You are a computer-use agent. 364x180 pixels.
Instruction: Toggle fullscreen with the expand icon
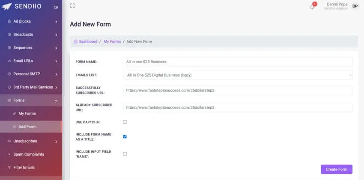click(72, 6)
